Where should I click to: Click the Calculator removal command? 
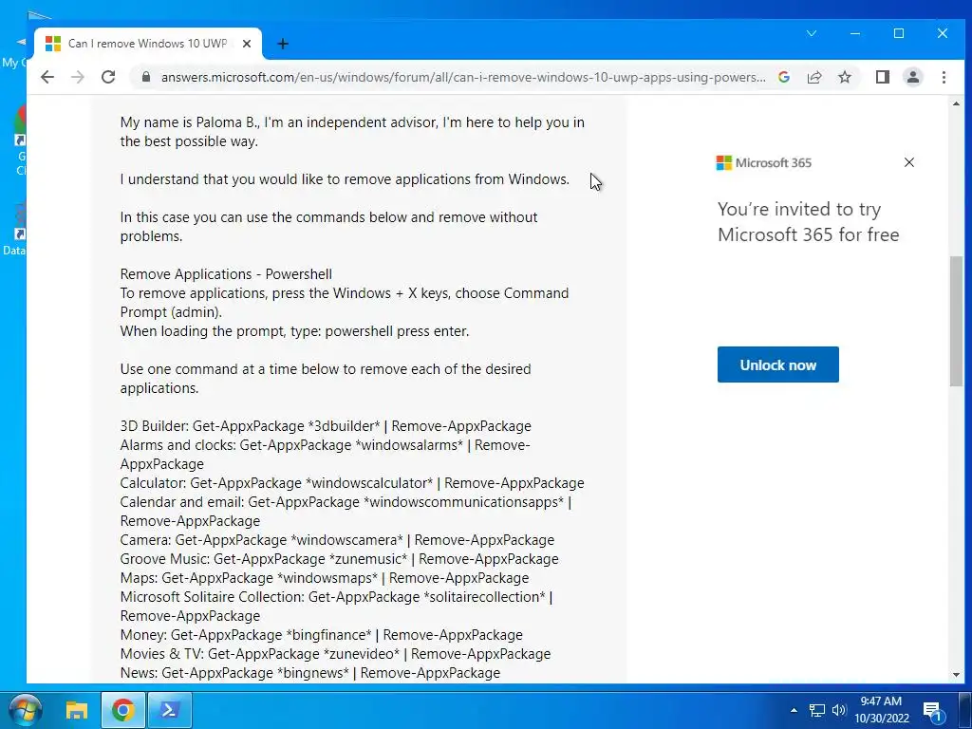tap(352, 483)
